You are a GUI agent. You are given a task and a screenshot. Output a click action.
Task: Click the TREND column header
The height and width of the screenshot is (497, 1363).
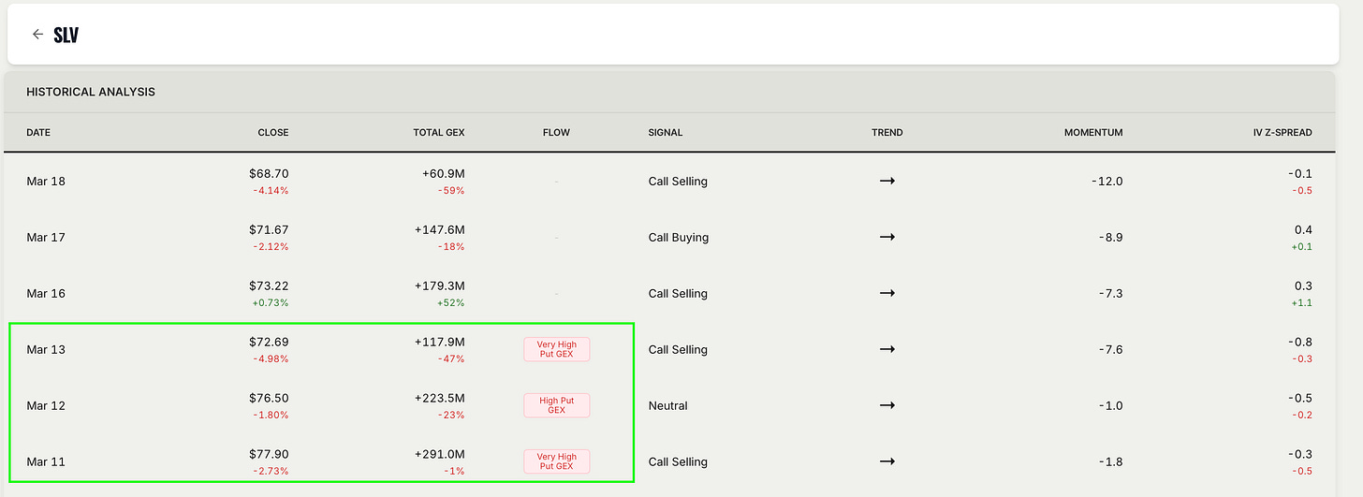(x=887, y=133)
